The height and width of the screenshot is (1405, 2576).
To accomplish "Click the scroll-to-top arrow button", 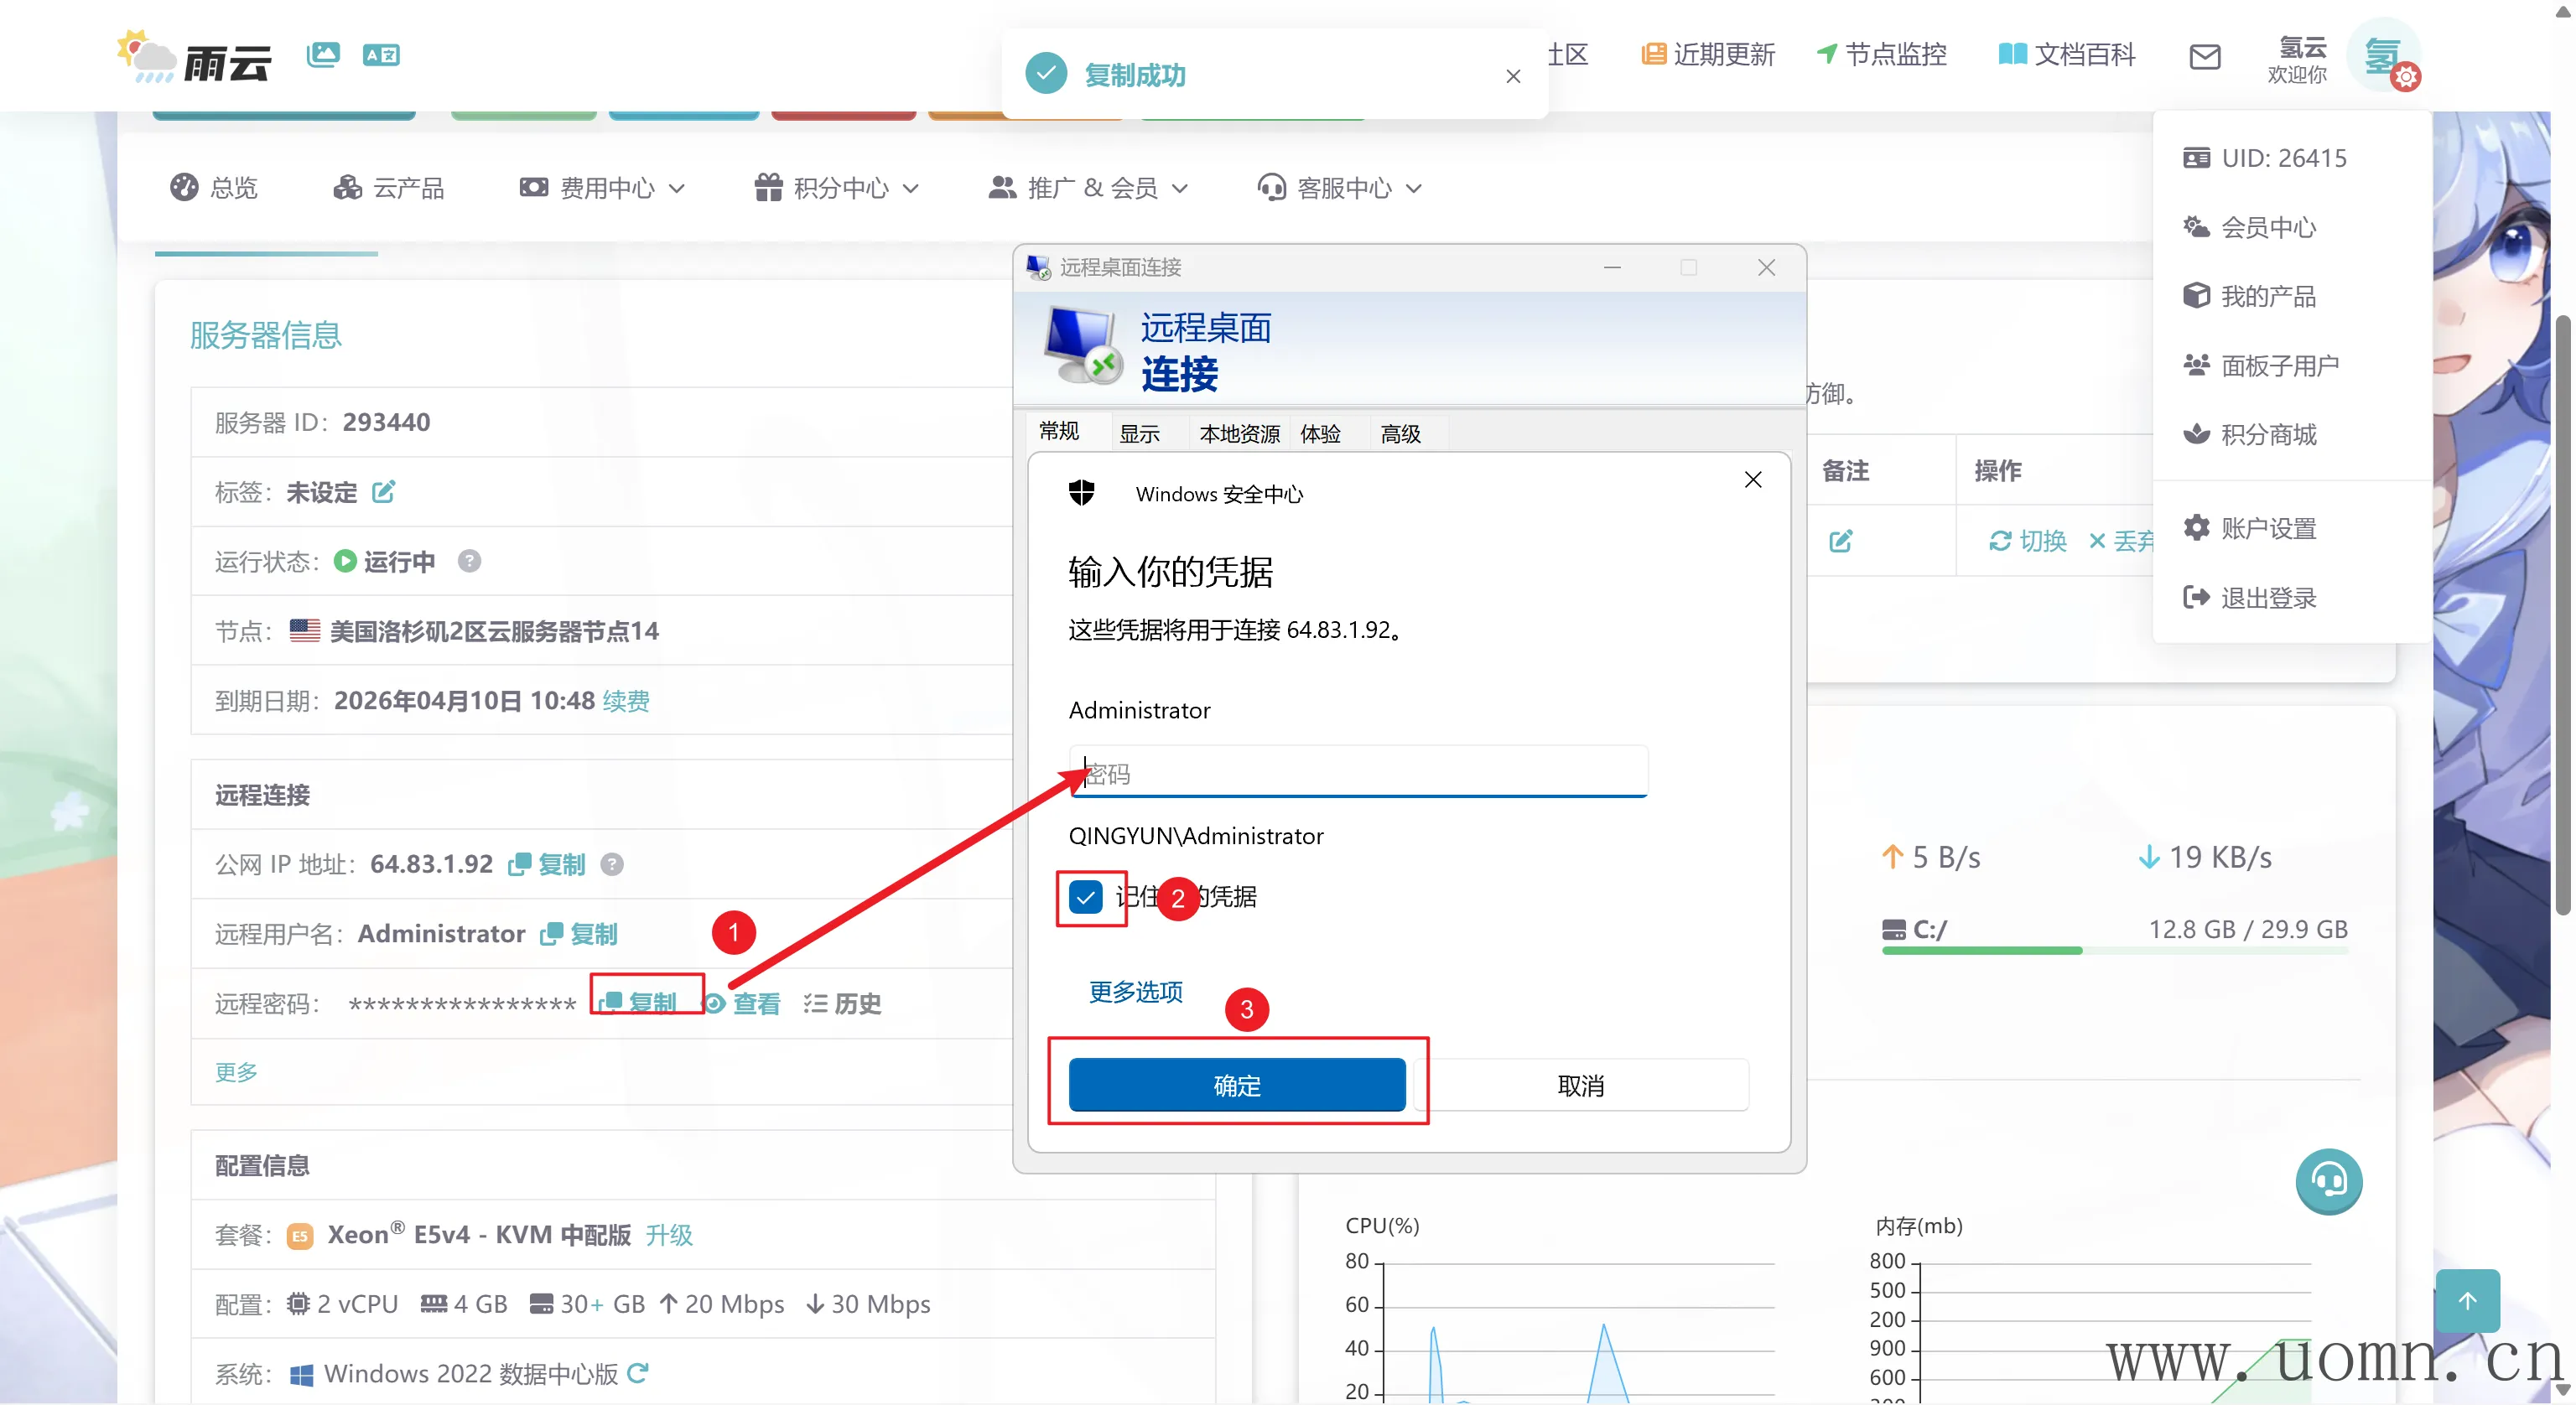I will pyautogui.click(x=2467, y=1300).
